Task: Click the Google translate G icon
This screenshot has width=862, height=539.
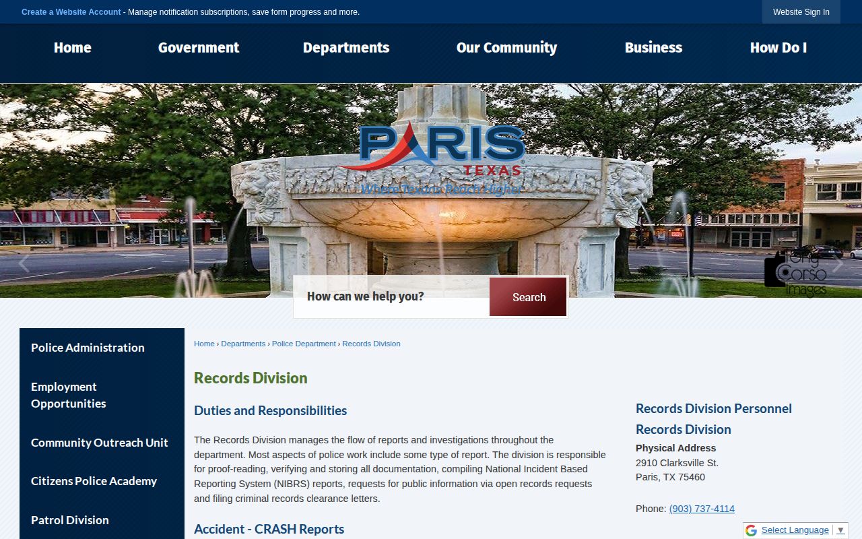Action: point(751,530)
